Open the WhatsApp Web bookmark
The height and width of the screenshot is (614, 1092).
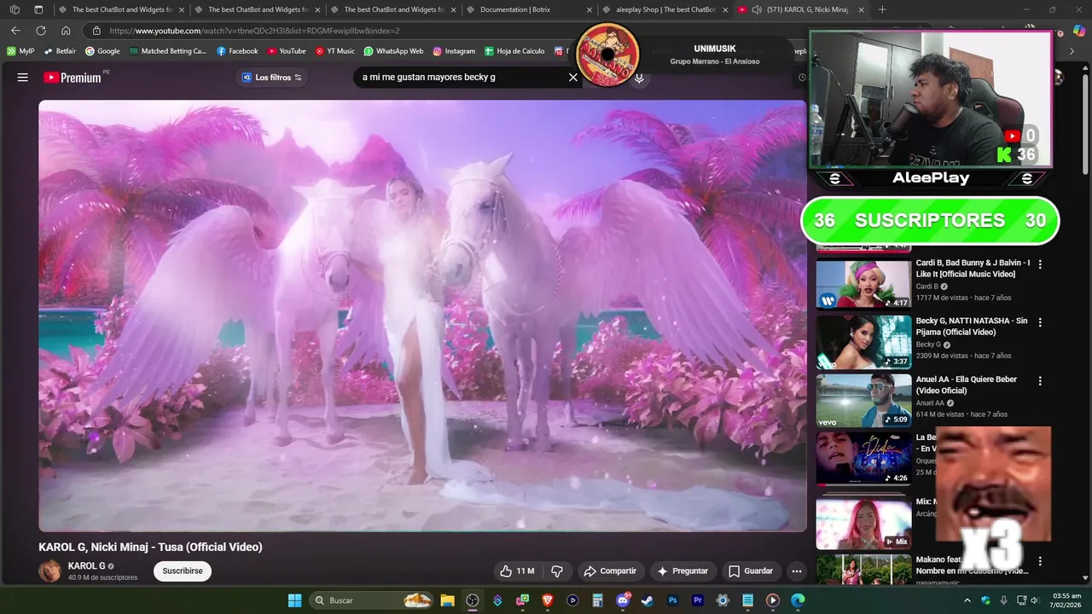pos(393,51)
